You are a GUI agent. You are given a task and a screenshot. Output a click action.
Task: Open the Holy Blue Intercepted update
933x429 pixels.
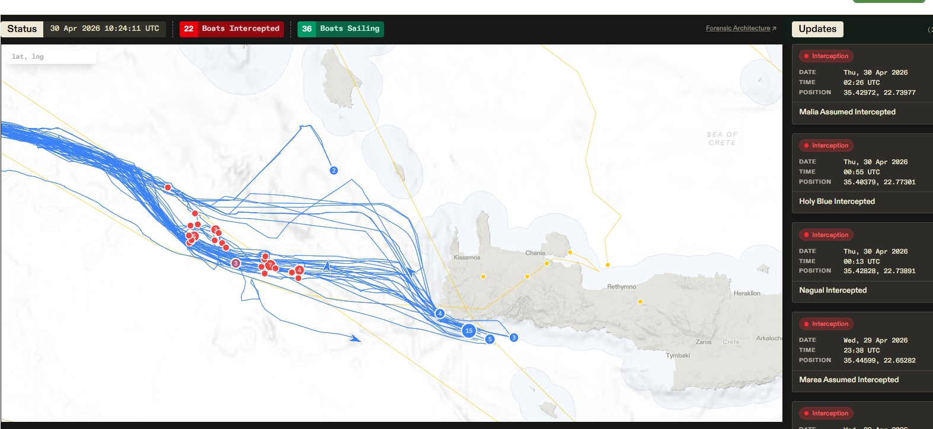click(x=837, y=201)
